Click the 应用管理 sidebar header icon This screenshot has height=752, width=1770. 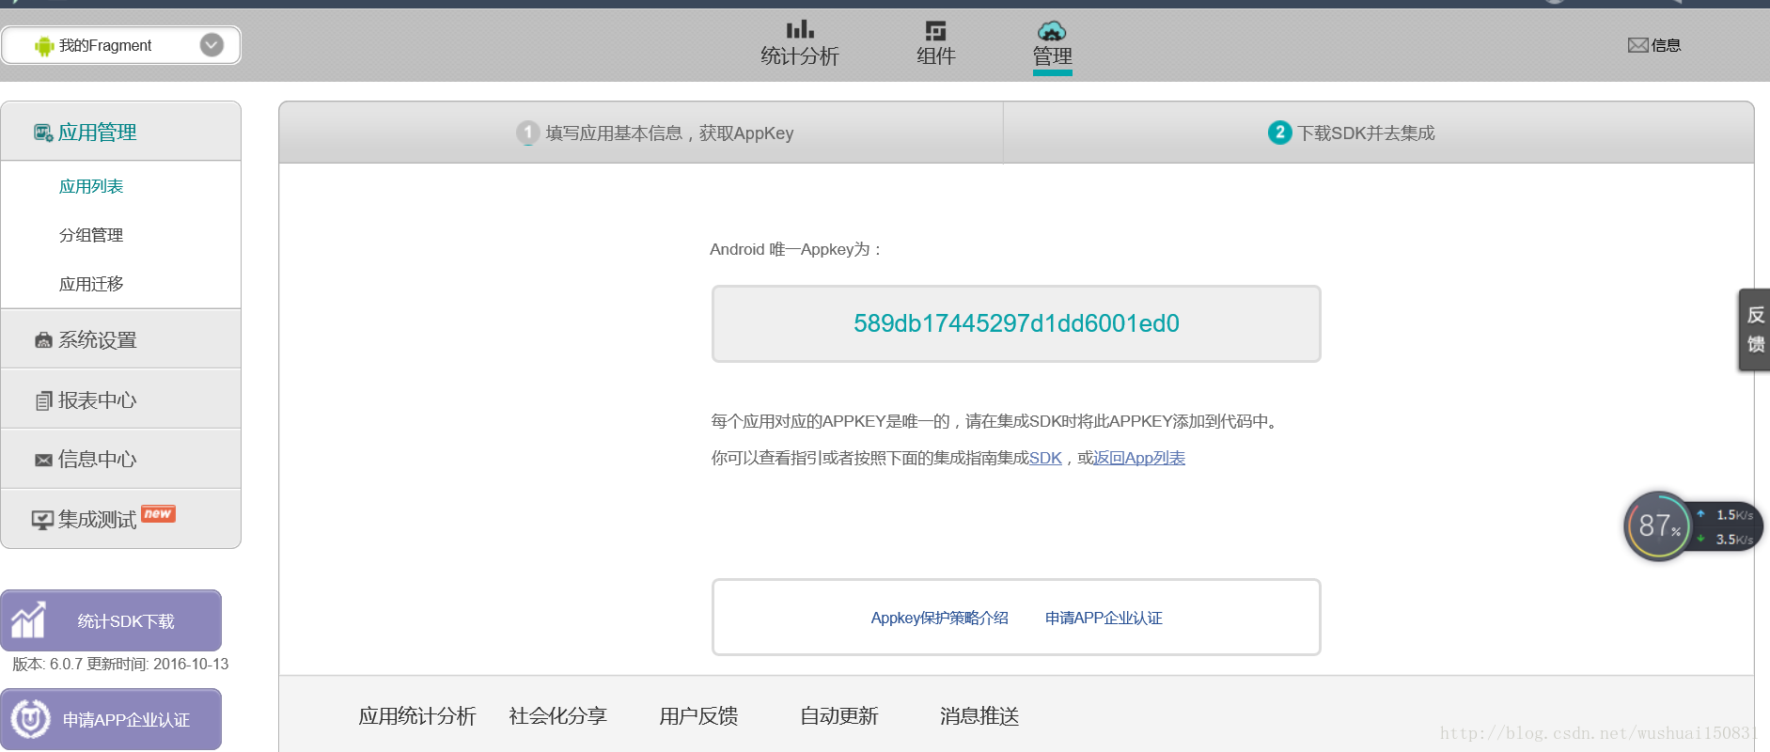click(43, 133)
